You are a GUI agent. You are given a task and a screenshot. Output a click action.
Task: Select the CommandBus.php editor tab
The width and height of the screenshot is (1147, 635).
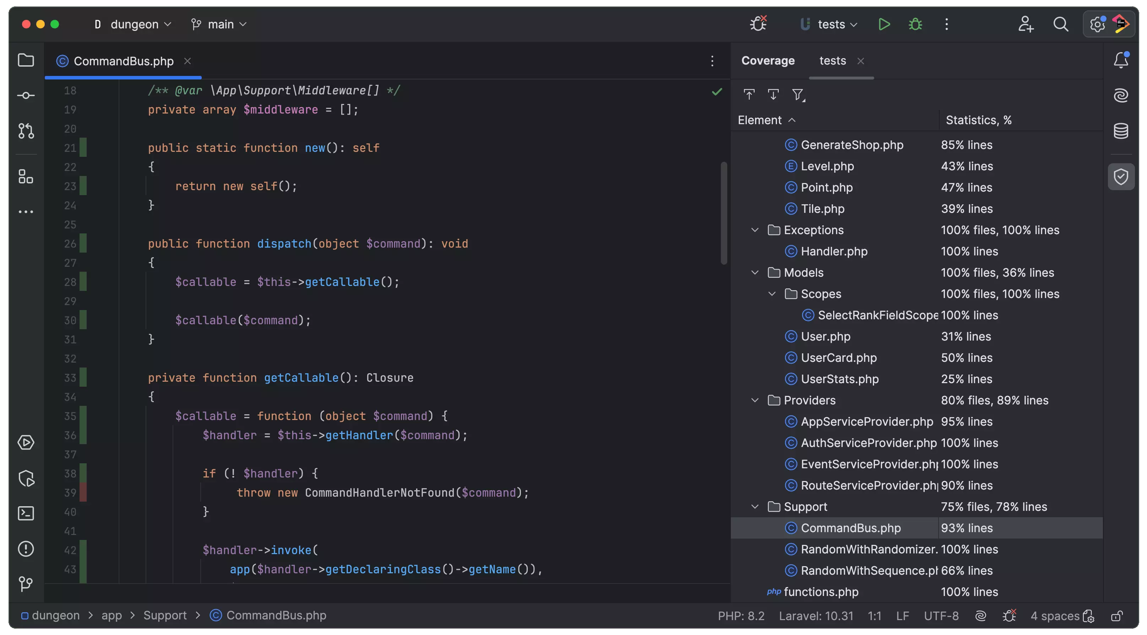[x=123, y=61]
